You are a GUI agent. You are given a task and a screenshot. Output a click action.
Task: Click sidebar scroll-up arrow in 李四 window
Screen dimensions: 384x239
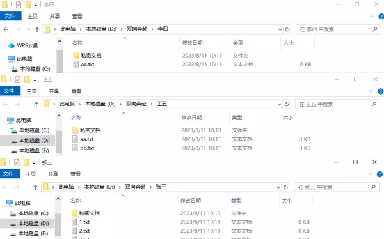pos(60,41)
